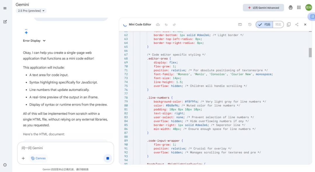
Task: Click the 'Code editor specific styling' comment
Action: click(x=176, y=55)
